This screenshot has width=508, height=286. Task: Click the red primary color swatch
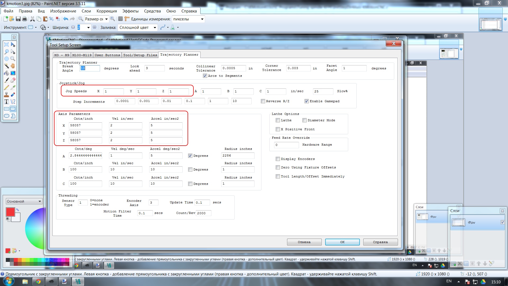coord(10,212)
